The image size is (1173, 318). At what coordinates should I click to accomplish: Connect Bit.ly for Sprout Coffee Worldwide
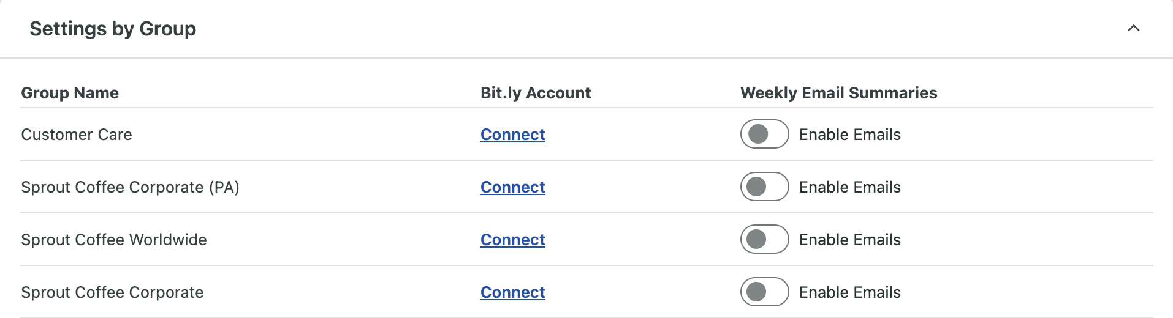[x=512, y=240]
